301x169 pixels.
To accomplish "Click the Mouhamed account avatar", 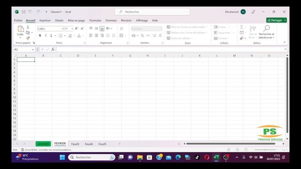I will tap(243, 12).
